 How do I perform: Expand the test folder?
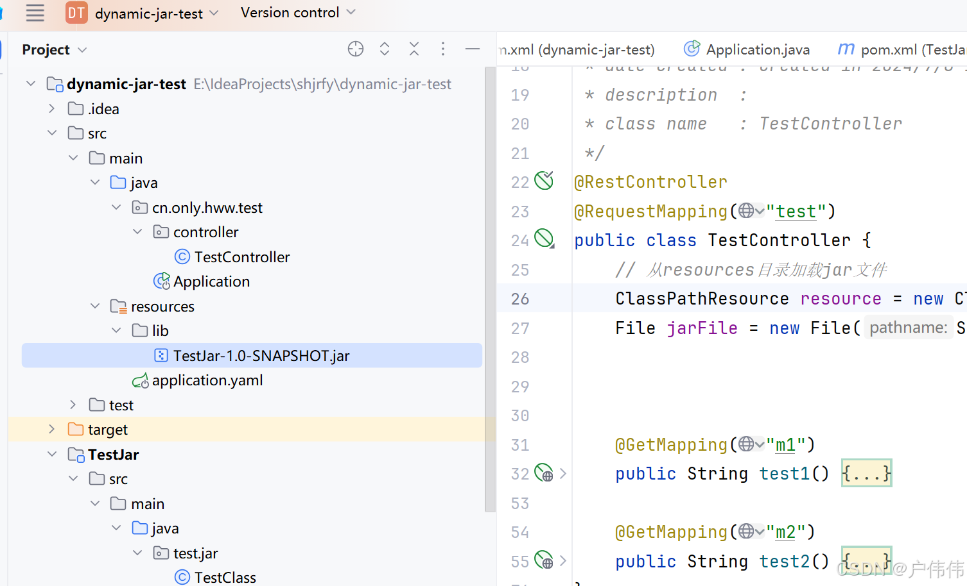click(73, 405)
